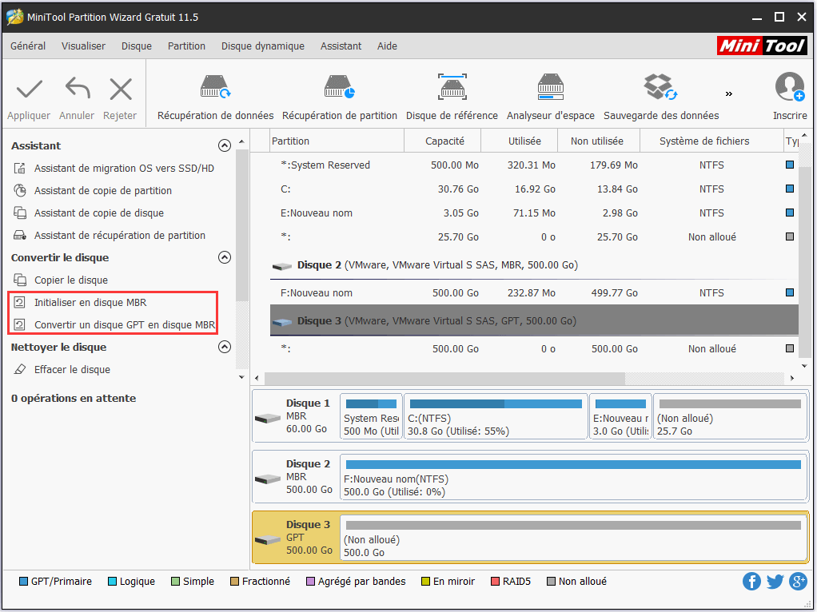This screenshot has width=817, height=612.
Task: Select the *:System Reserved partition row
Action: [534, 165]
